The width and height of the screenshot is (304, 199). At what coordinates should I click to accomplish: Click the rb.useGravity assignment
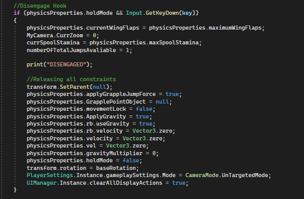91,123
